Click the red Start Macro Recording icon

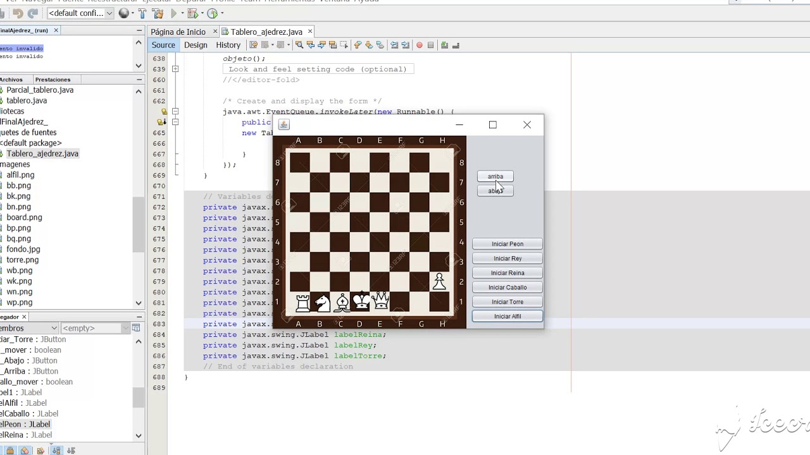click(420, 45)
